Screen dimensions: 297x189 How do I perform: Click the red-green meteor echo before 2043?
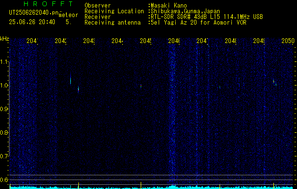[78, 89]
